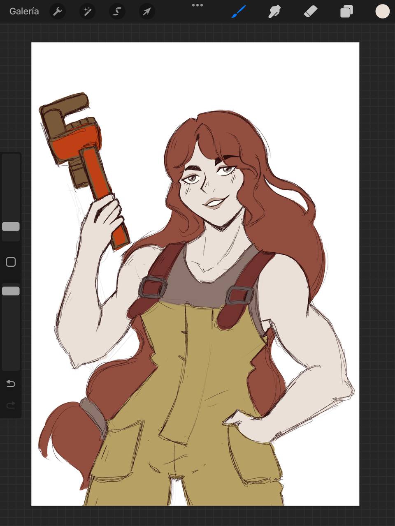This screenshot has height=526, width=395.
Task: Select the Smudge tool
Action: coord(274,12)
